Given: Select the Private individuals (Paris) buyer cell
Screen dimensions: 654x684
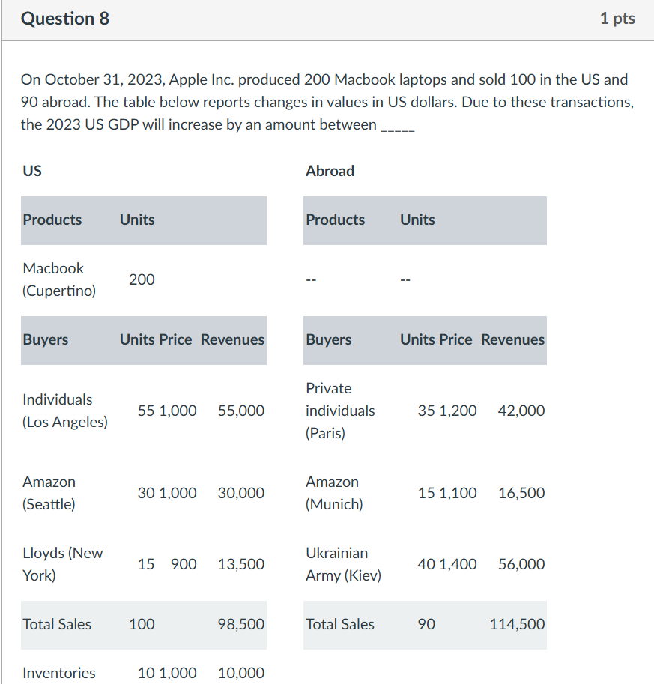Looking at the screenshot, I should point(340,411).
